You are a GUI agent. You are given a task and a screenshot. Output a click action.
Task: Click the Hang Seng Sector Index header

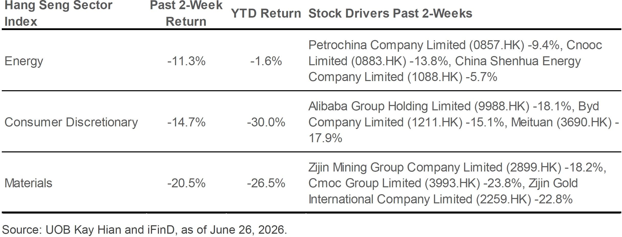coord(58,13)
